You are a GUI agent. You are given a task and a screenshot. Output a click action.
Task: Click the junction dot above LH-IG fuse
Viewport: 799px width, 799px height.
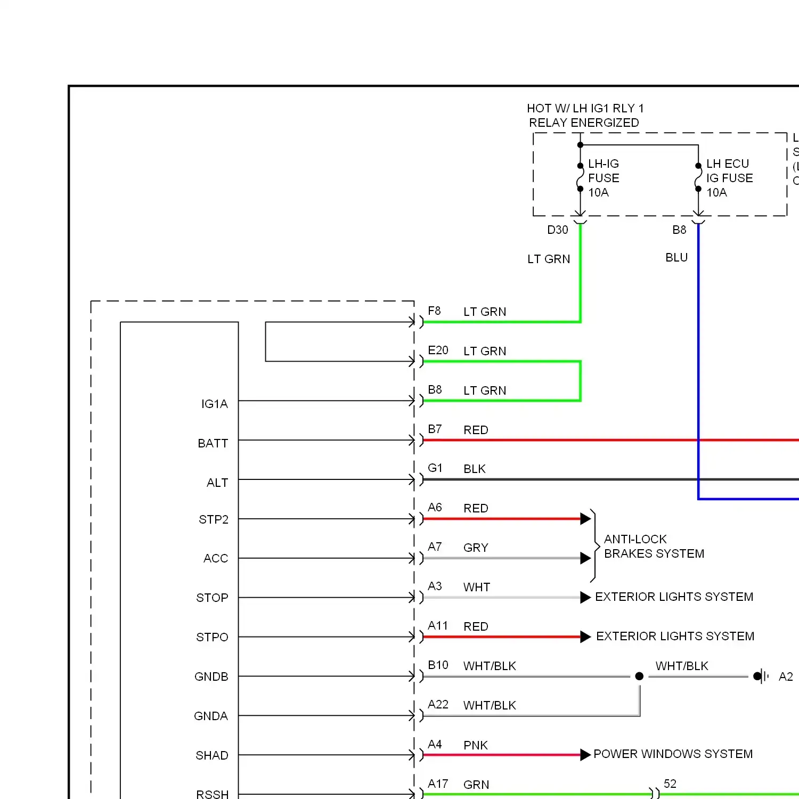[x=580, y=145]
